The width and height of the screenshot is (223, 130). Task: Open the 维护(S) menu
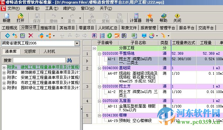tap(69, 8)
